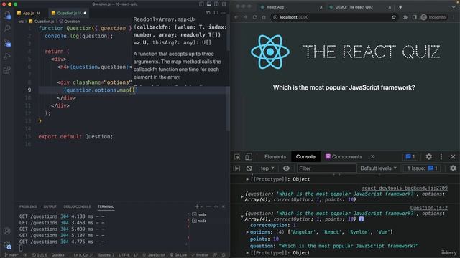Switch to the Components tab in DevTools
Screen dimensions: 460x258
(344, 156)
